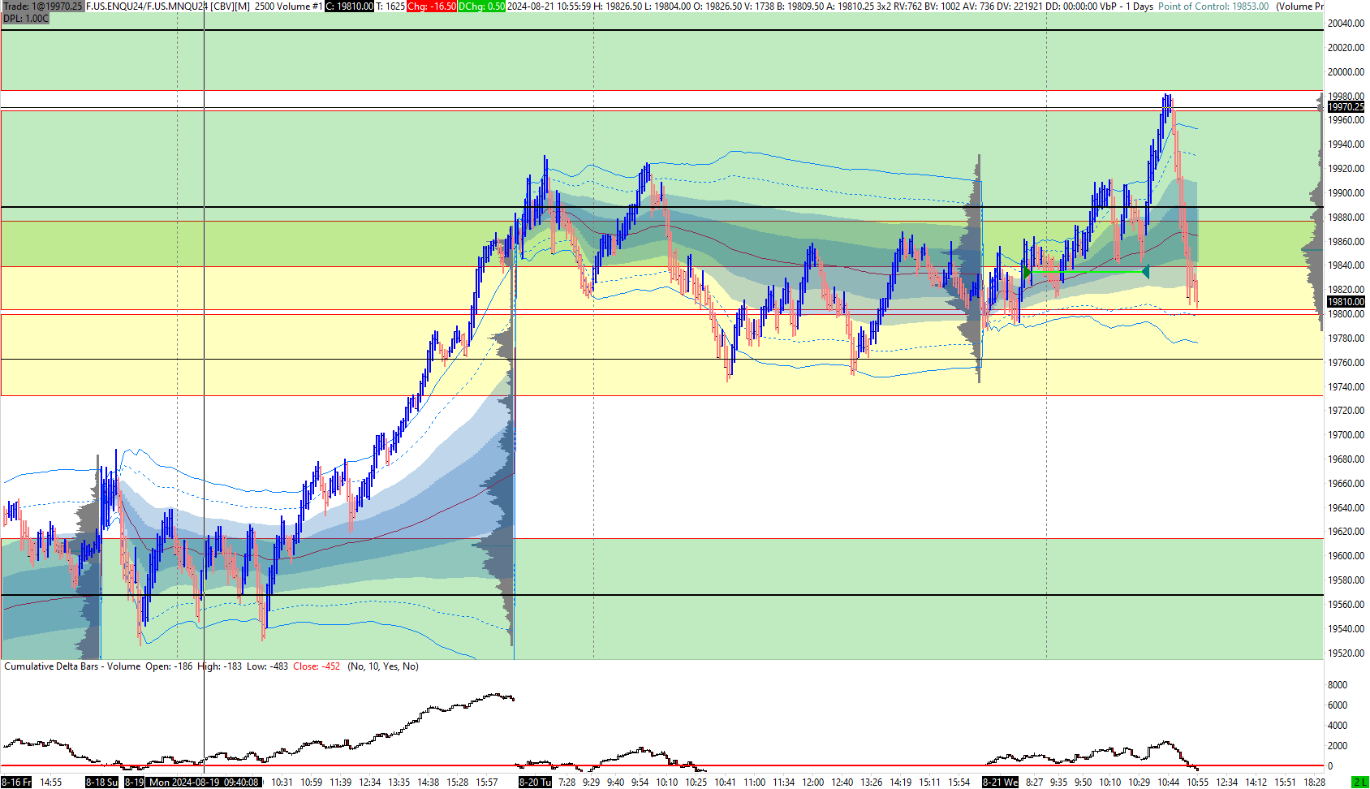
Task: Click the "(No, 10, Yes, No)" study inputs text
Action: tap(383, 666)
